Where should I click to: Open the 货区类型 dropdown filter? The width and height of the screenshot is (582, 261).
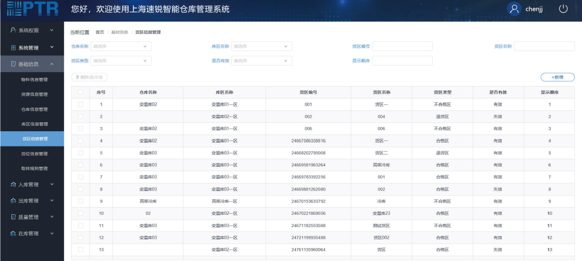tap(121, 61)
